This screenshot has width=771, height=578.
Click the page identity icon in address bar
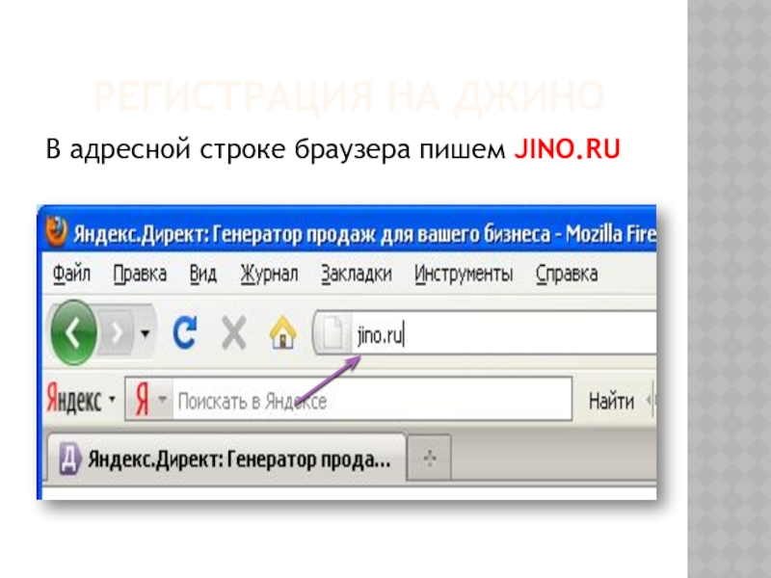[x=332, y=332]
